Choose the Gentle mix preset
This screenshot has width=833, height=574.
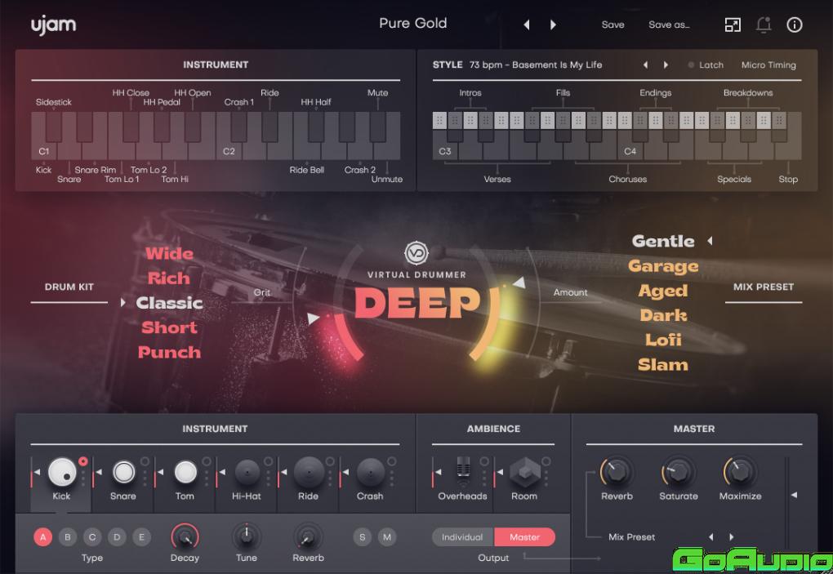click(663, 241)
